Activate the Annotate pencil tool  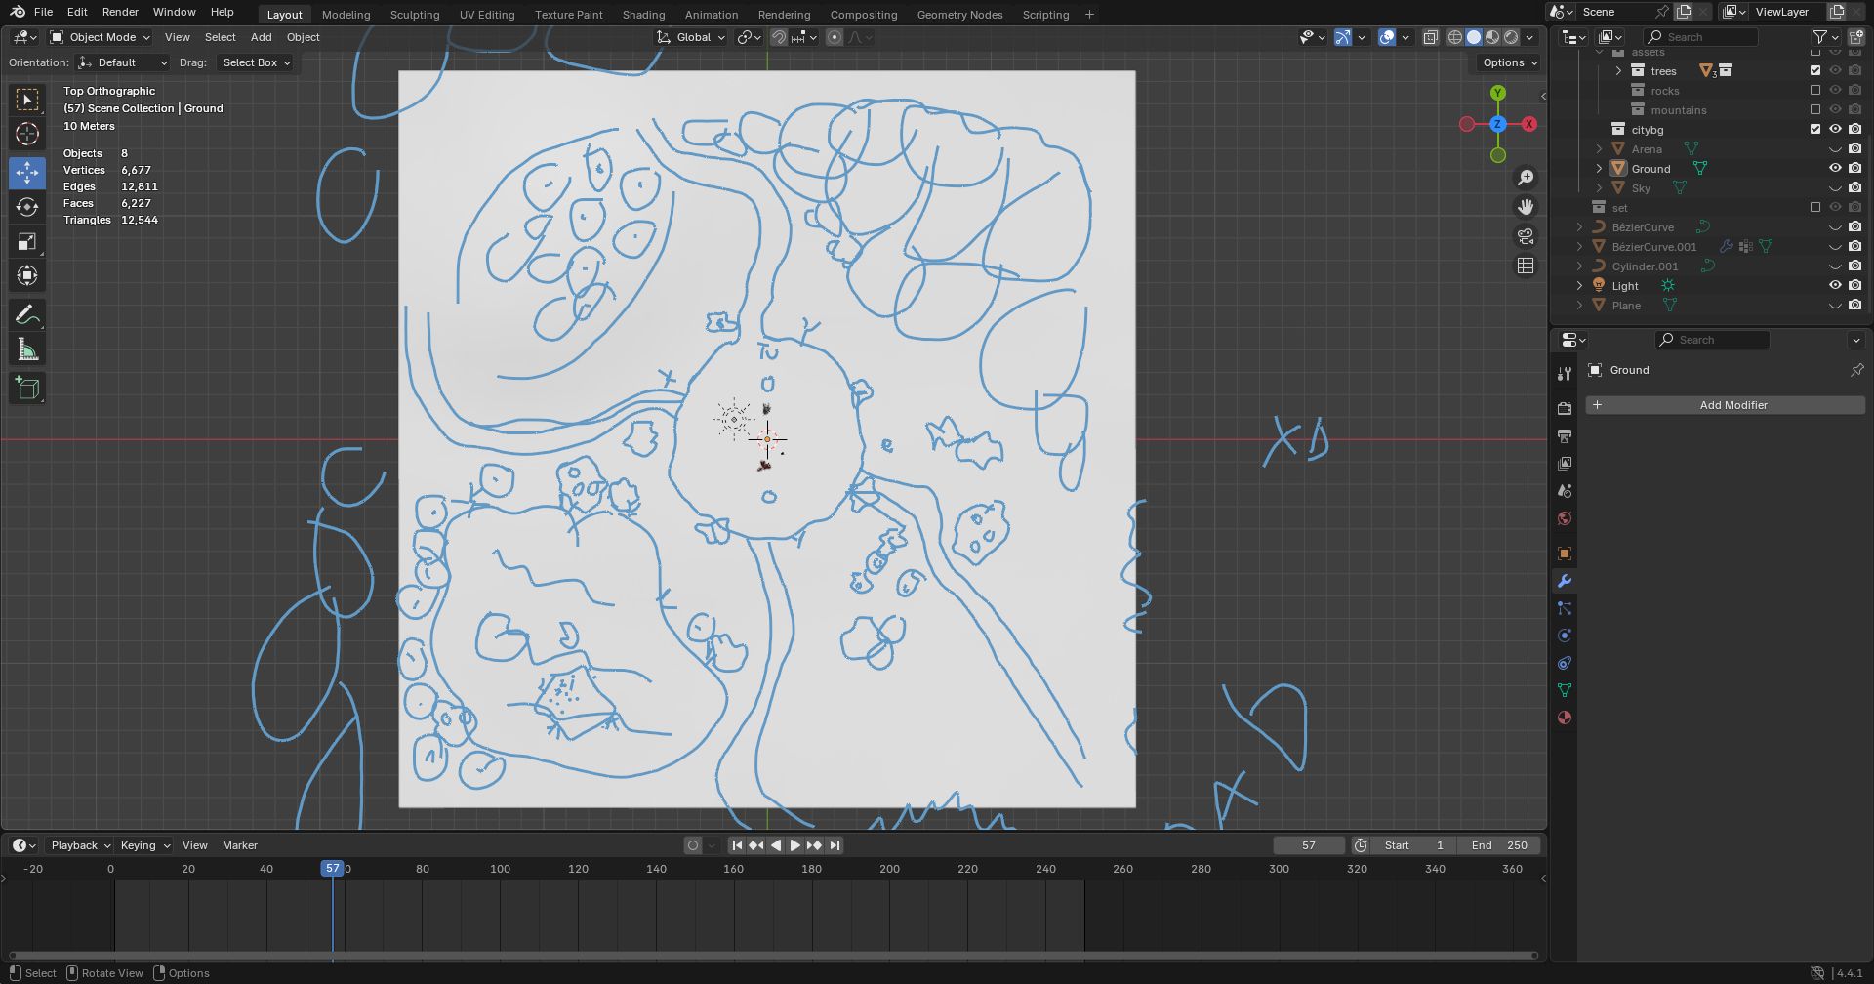click(x=27, y=314)
